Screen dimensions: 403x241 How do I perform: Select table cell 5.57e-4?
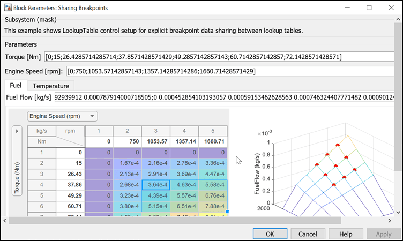(x=184, y=195)
